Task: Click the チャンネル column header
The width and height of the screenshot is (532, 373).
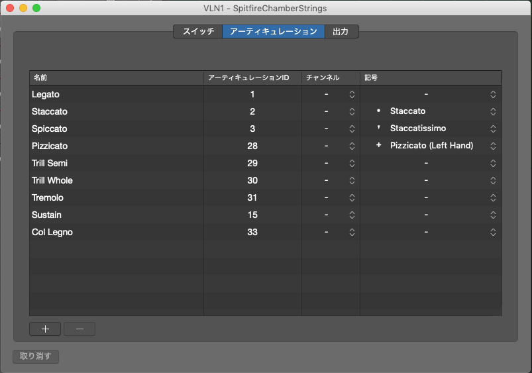Action: 331,78
